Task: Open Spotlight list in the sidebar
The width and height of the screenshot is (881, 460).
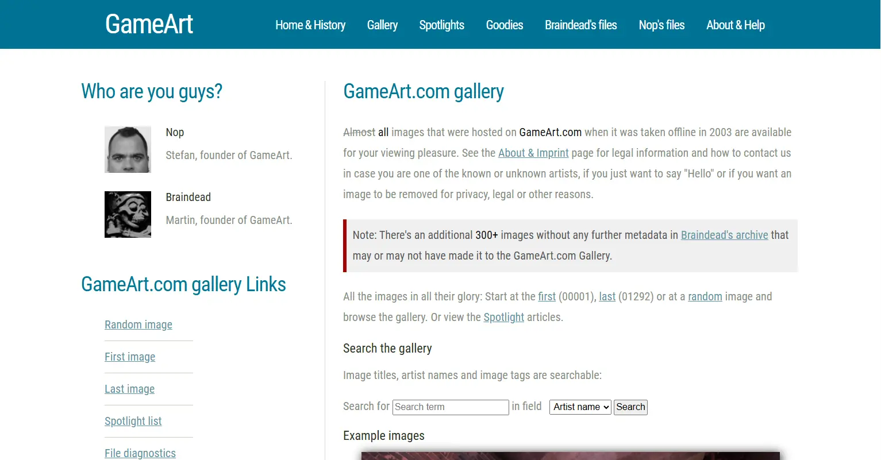Action: tap(133, 421)
